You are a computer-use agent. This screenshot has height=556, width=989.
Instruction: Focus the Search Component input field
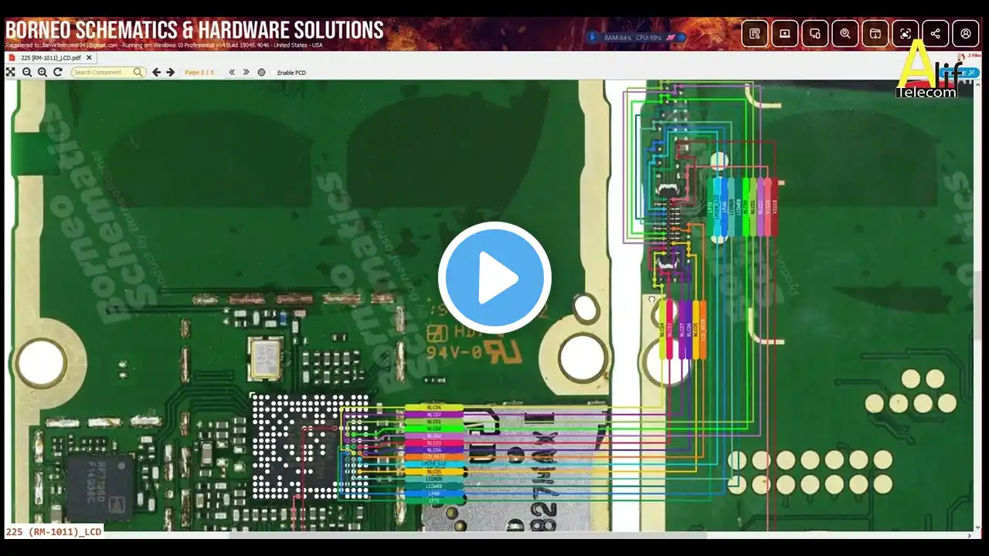107,72
